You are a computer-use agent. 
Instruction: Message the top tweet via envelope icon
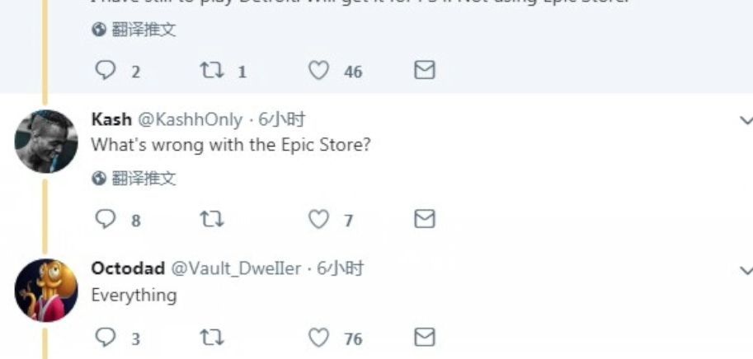pos(424,72)
